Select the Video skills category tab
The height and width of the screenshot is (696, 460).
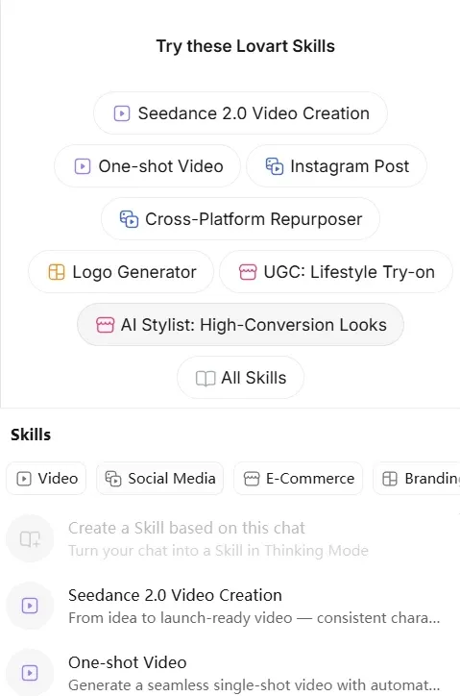click(46, 479)
